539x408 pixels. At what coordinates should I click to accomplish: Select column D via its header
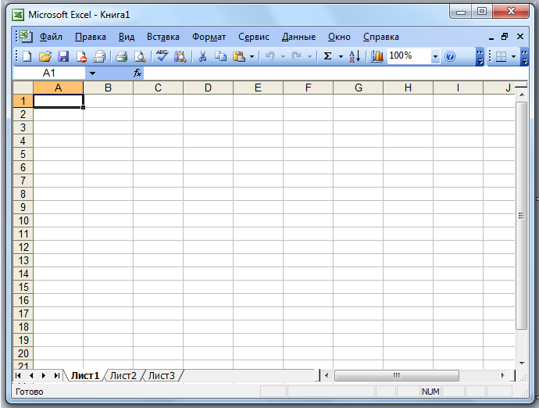point(208,88)
